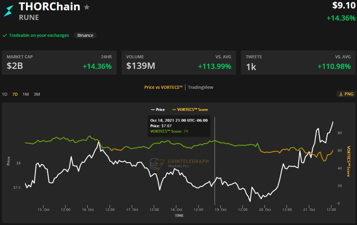Click the 15. Oct axis label
The width and height of the screenshot is (357, 225).
[44, 210]
